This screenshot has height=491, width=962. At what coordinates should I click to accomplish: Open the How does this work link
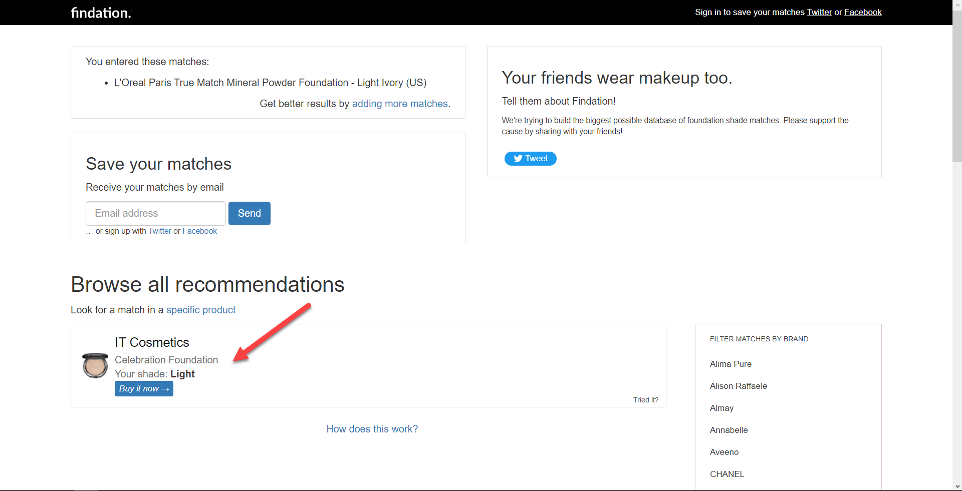(x=372, y=429)
